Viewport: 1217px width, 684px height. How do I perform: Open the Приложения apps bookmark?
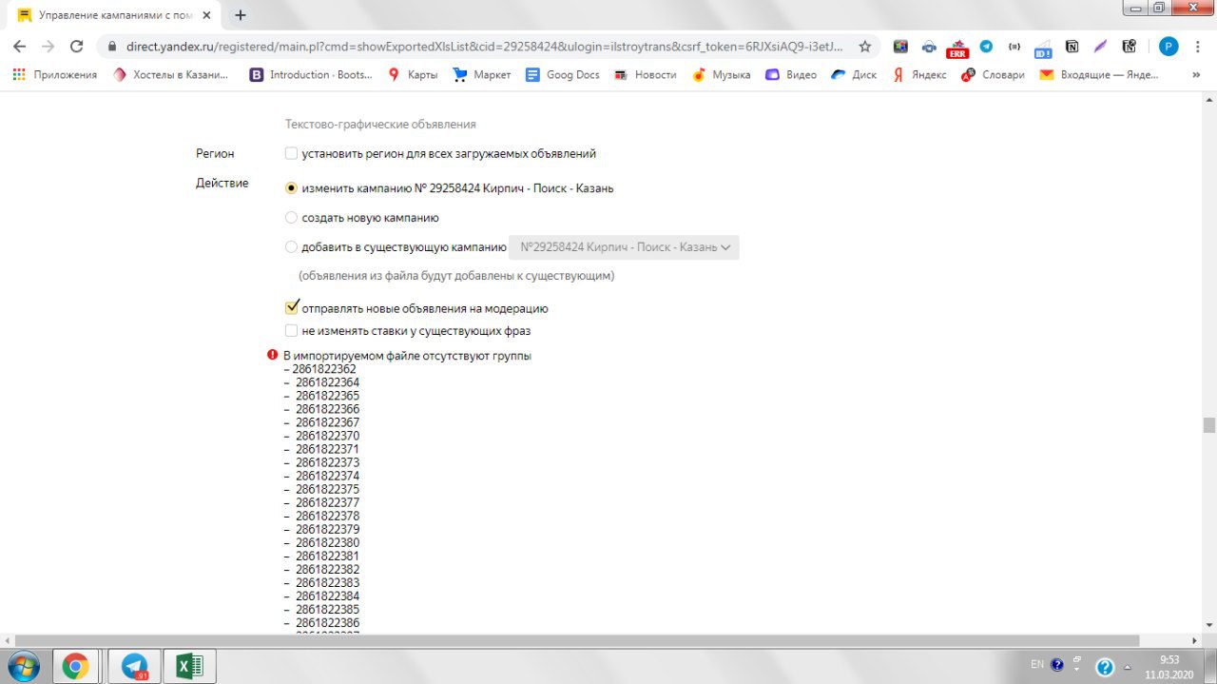(x=55, y=74)
